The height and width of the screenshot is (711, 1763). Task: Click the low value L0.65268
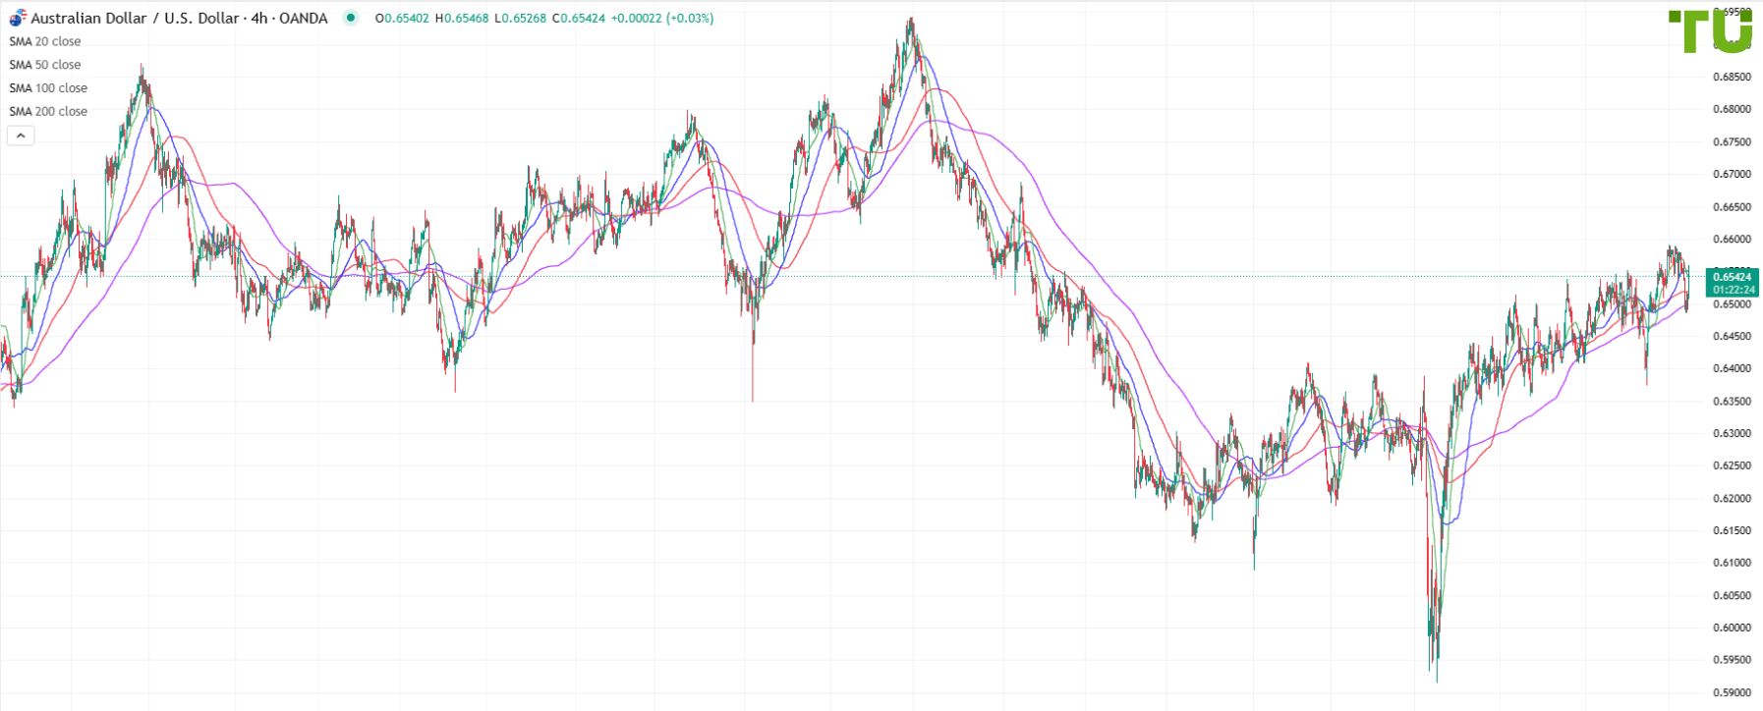click(520, 19)
